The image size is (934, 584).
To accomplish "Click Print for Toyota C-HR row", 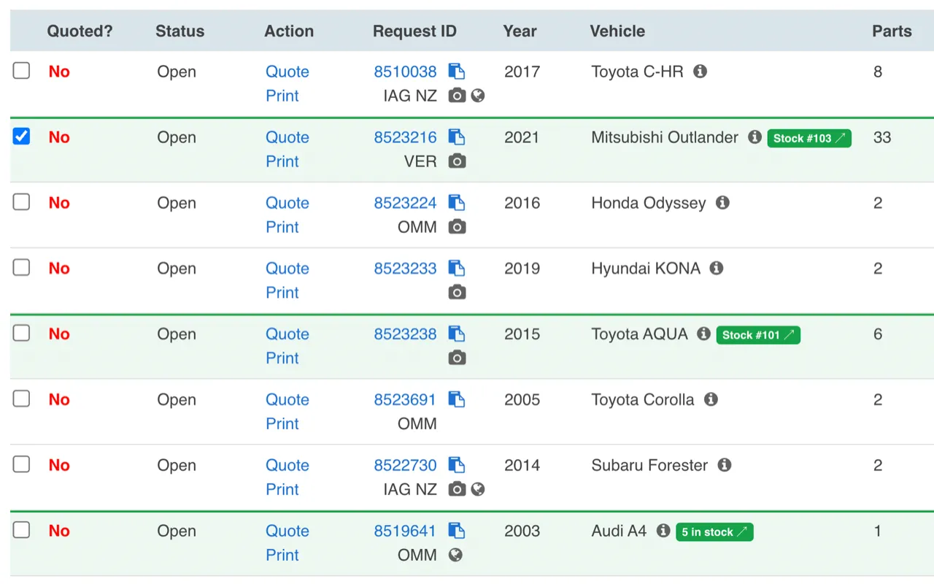I will coord(282,96).
